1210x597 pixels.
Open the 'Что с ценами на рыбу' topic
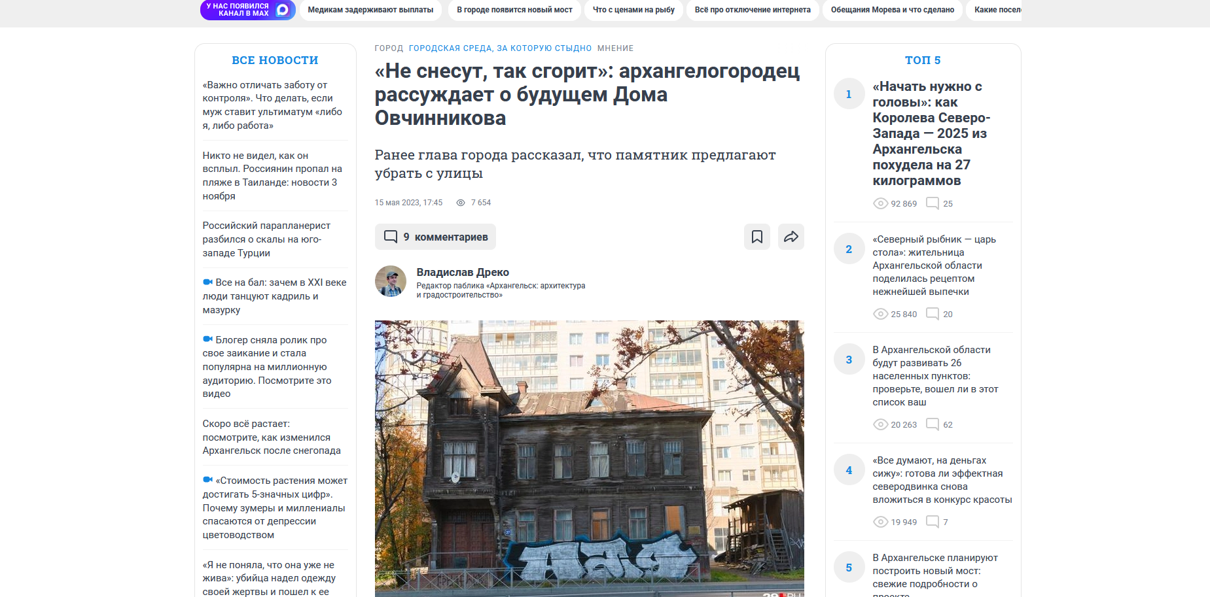click(x=633, y=10)
